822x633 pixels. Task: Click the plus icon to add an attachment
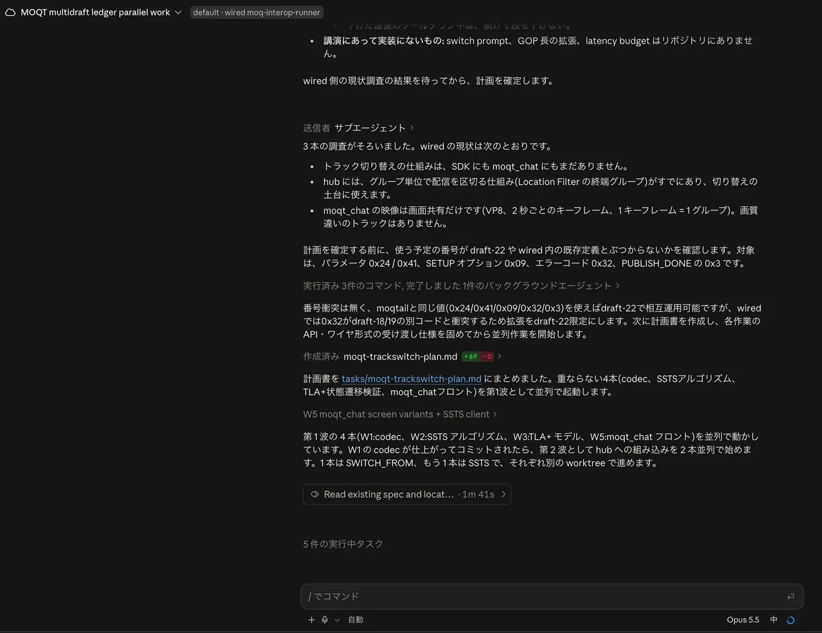[311, 620]
